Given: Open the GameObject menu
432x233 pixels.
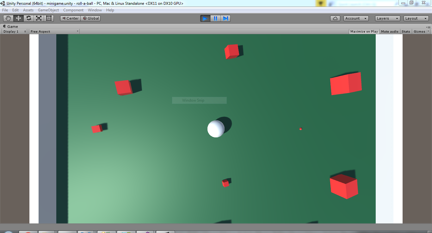Looking at the screenshot, I should click(48, 10).
